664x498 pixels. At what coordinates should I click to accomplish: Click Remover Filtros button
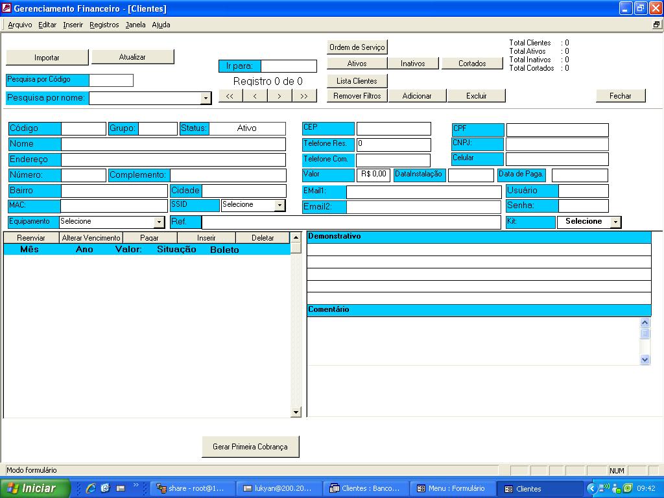(x=357, y=96)
